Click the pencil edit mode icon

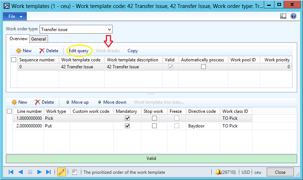click(x=61, y=172)
